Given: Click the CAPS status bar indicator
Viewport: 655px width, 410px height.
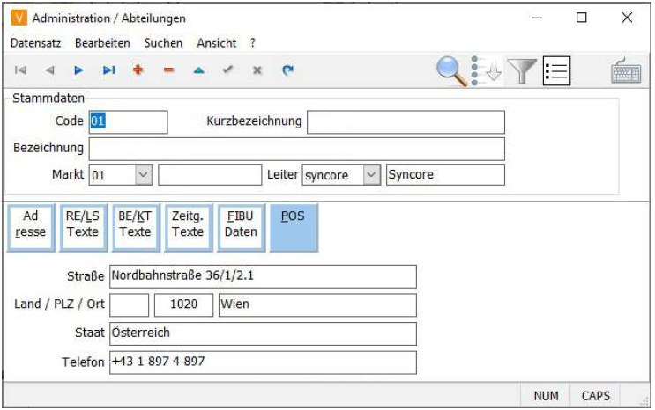Looking at the screenshot, I should 596,395.
